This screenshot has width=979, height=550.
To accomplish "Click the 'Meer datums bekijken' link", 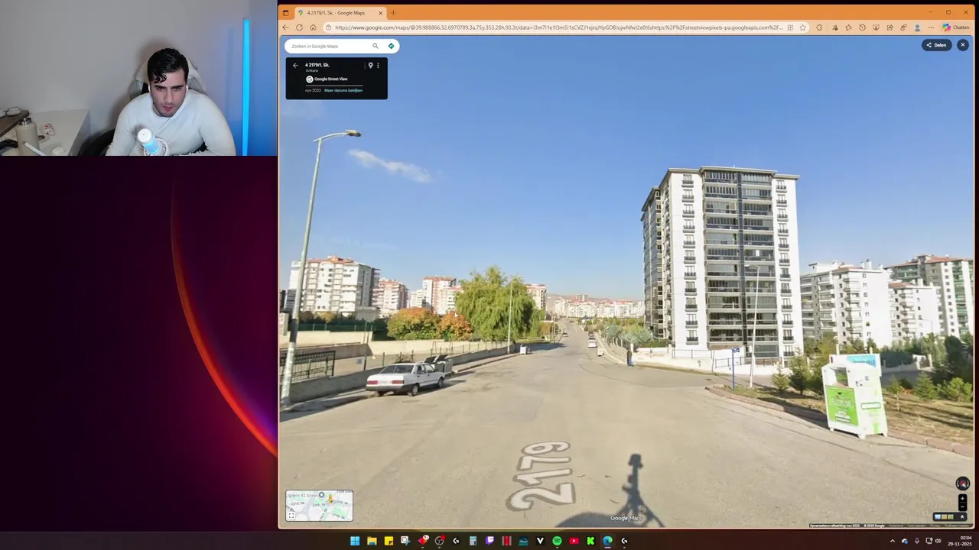I will click(x=343, y=90).
